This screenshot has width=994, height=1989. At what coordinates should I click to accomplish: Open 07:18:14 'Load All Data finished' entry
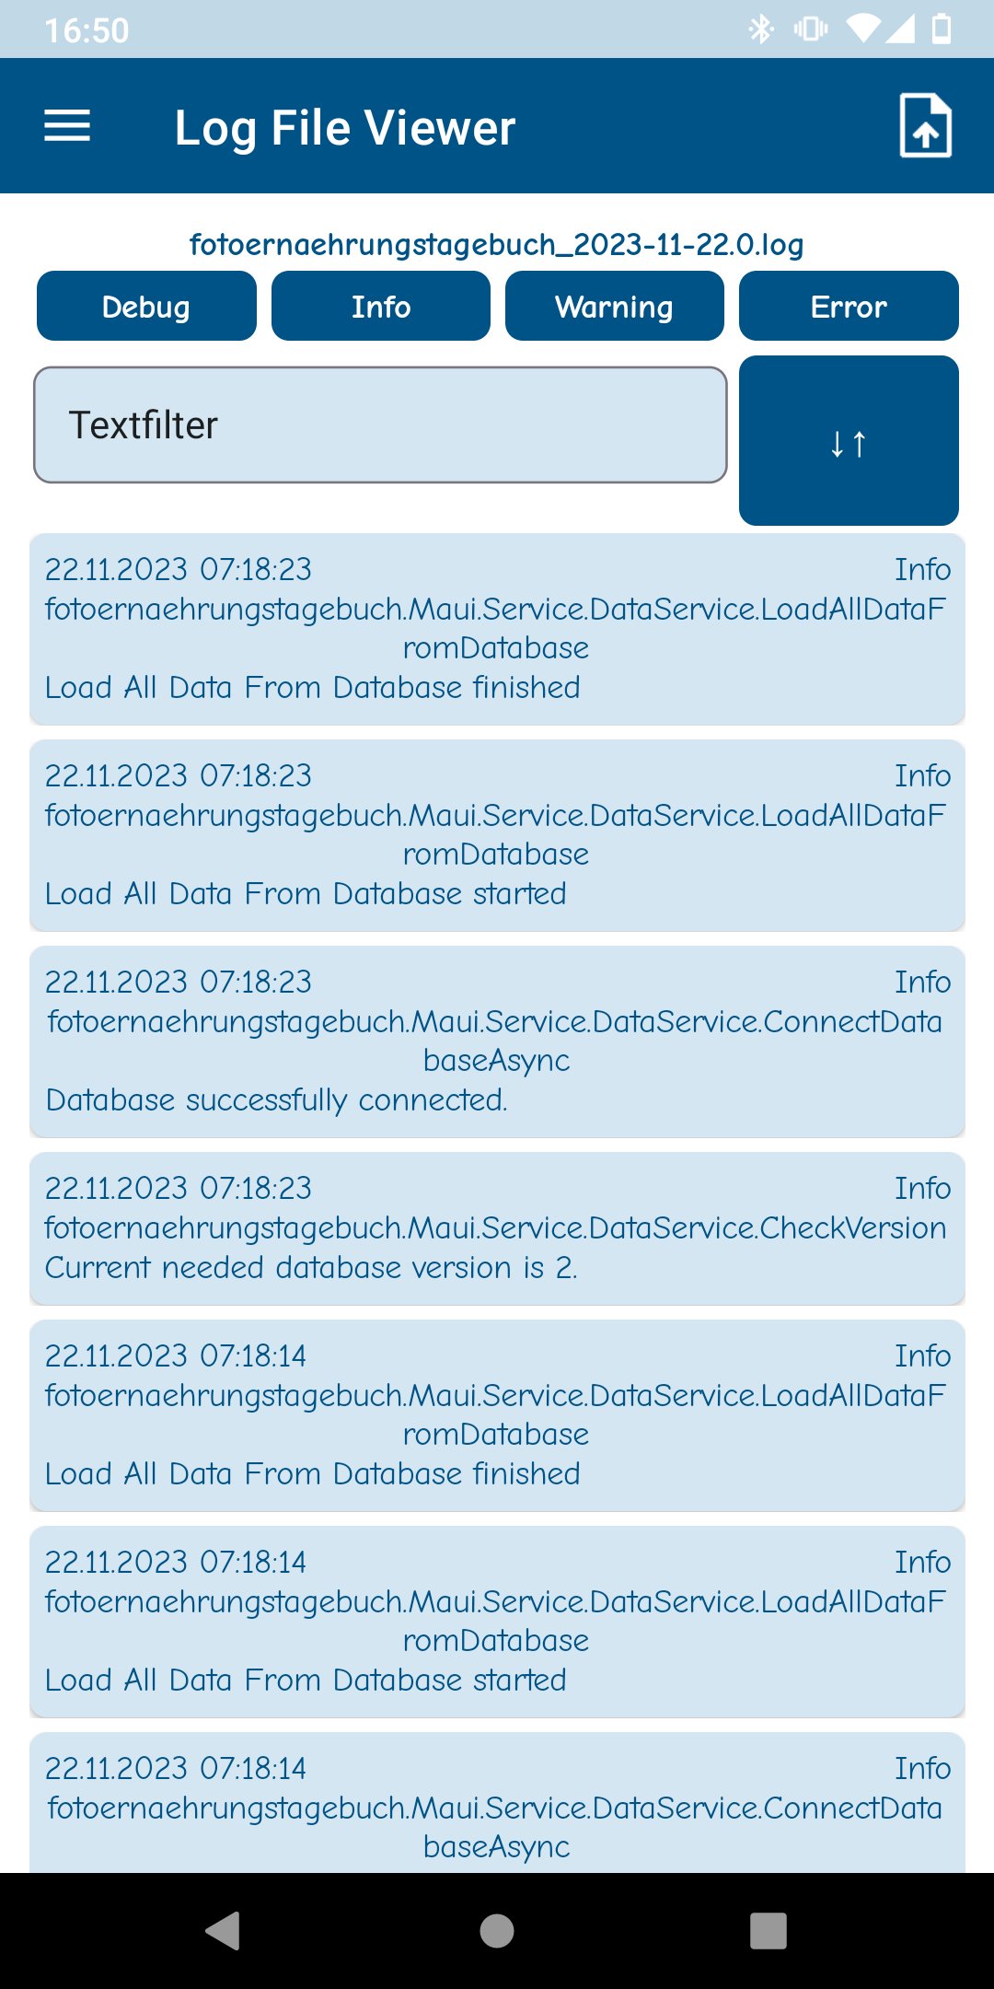497,1415
